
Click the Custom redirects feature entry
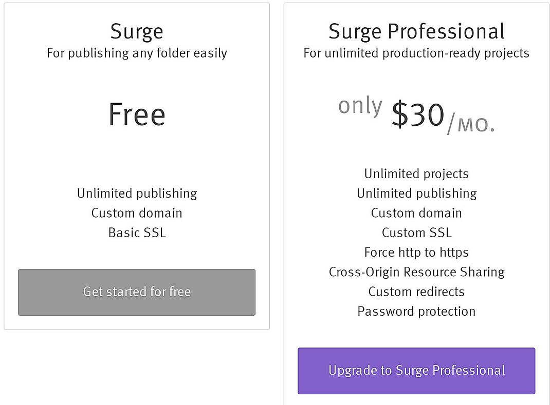click(416, 292)
